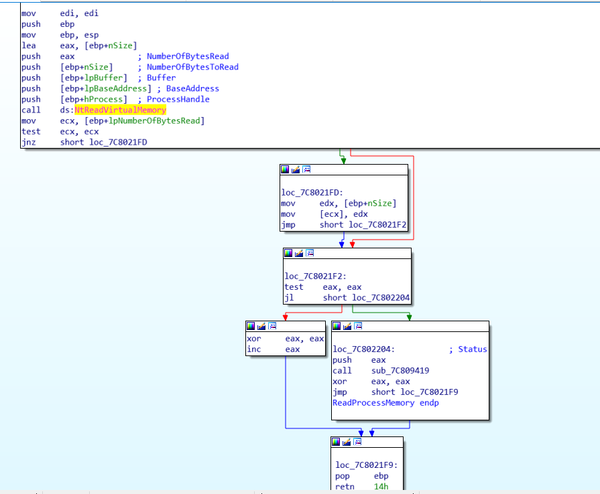Click pencil icon on loc_7C8021F2 block

[300, 253]
